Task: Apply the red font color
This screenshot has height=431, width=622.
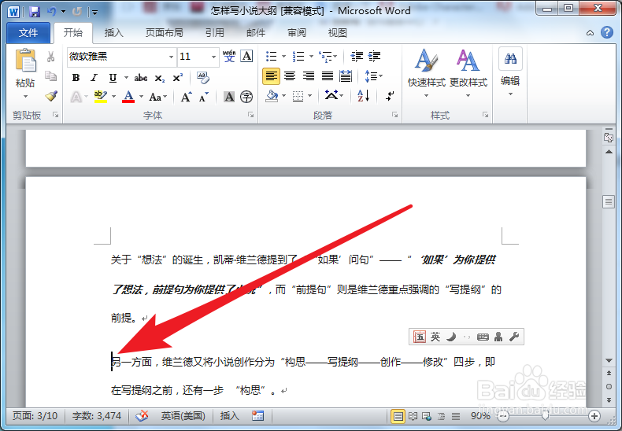Action: [128, 96]
